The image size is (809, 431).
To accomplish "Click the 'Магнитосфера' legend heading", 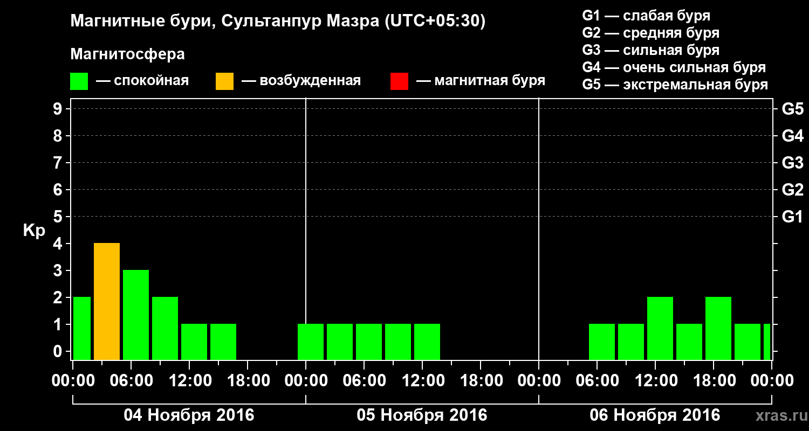I will pyautogui.click(x=127, y=54).
